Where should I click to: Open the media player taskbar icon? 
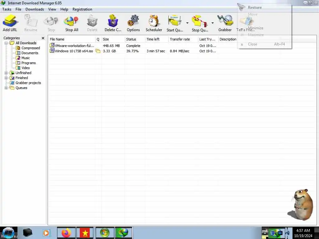pyautogui.click(x=46, y=233)
